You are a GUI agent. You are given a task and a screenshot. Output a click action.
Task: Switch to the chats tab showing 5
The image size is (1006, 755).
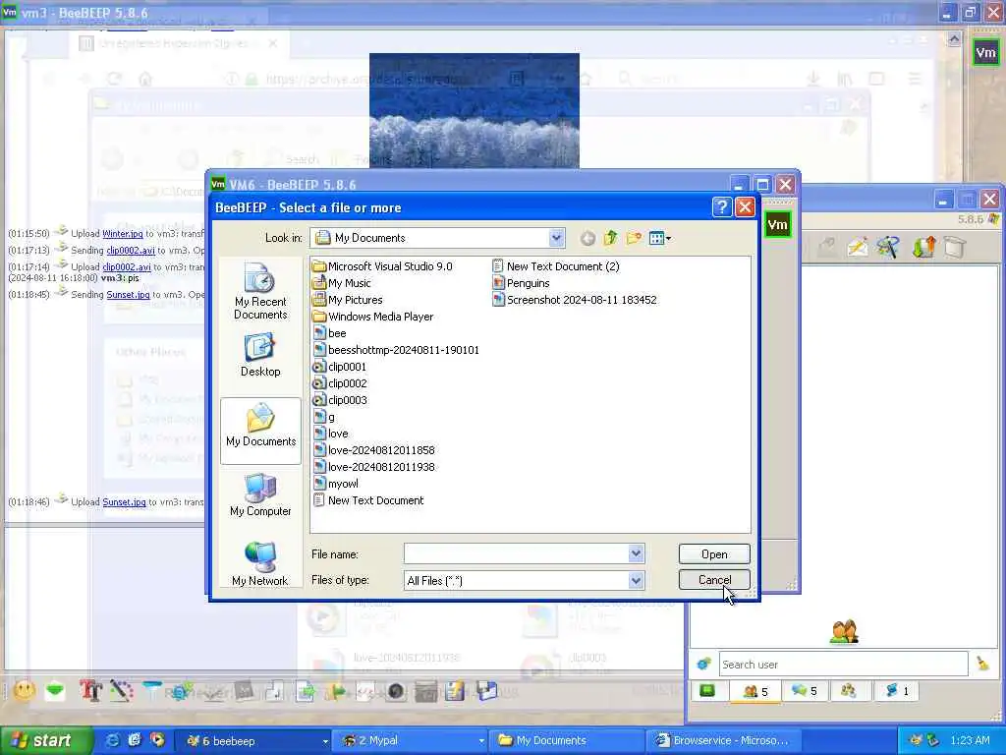(804, 691)
